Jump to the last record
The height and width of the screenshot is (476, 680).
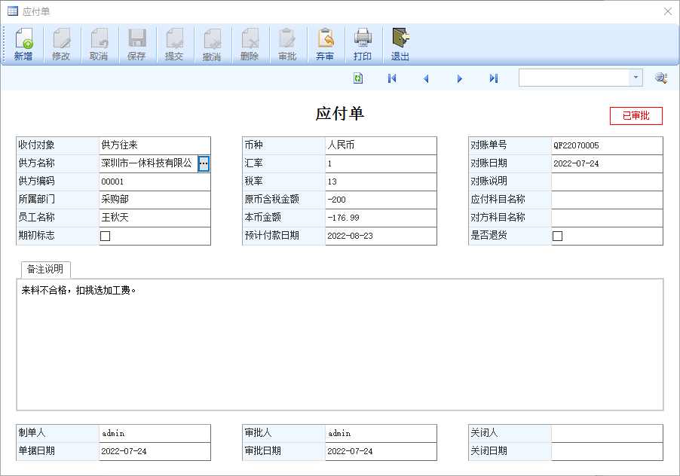tap(494, 78)
